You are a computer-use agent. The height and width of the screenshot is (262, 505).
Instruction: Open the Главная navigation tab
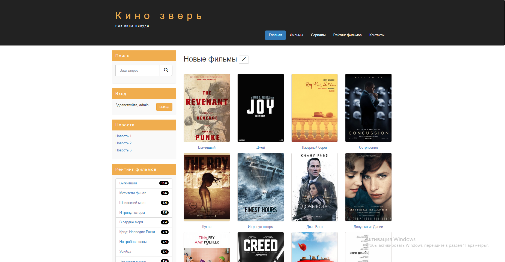coord(275,35)
